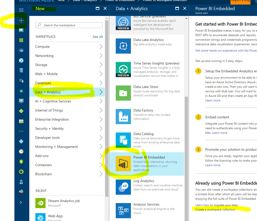The image size is (257, 221).
Task: Open the hamburger menu in the sidebar
Action: pyautogui.click(x=21, y=10)
